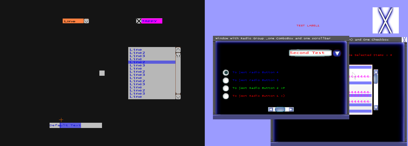
Task: Click the Checkbox window list scroll-down arrow
Action: coord(376,108)
